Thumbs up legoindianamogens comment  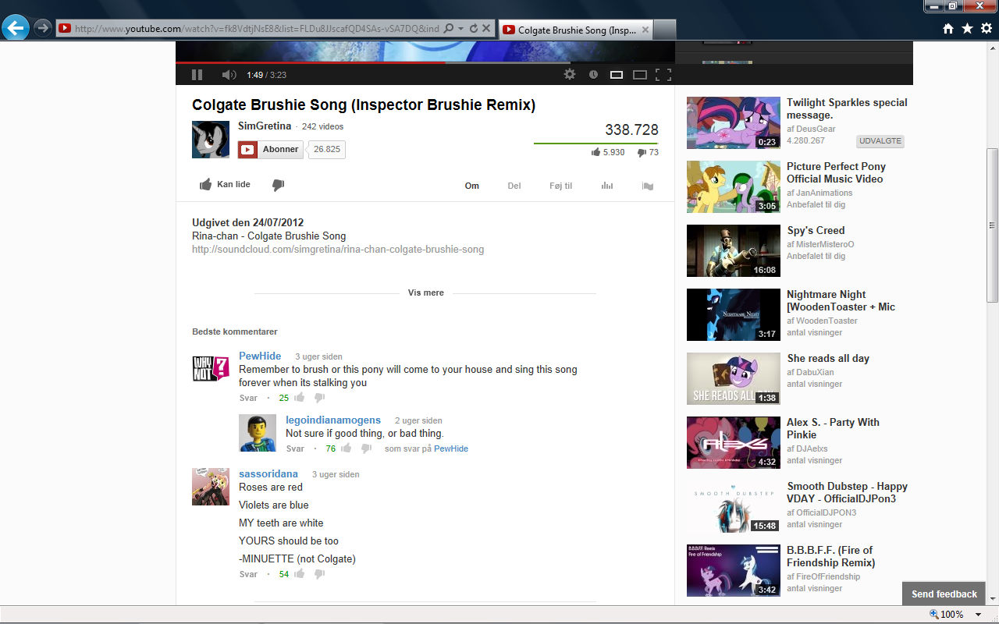click(346, 448)
